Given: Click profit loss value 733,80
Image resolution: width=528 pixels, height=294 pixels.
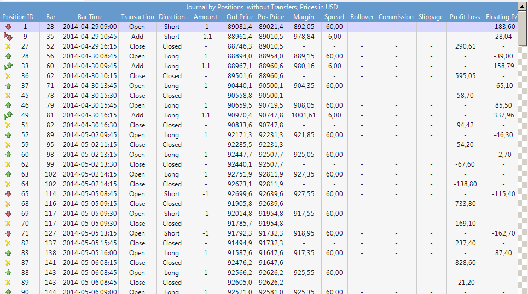Looking at the screenshot, I should click(466, 204).
